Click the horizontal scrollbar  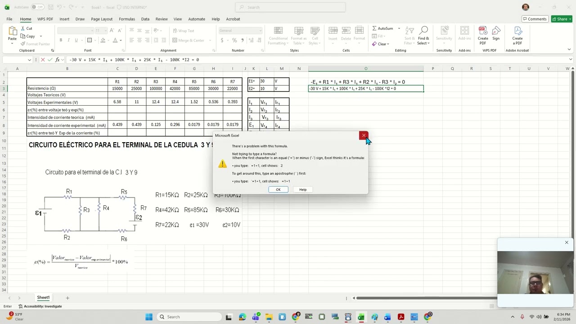(426, 298)
